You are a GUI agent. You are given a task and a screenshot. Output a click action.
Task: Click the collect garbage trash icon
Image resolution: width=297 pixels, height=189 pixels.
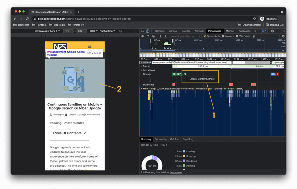click(253, 36)
